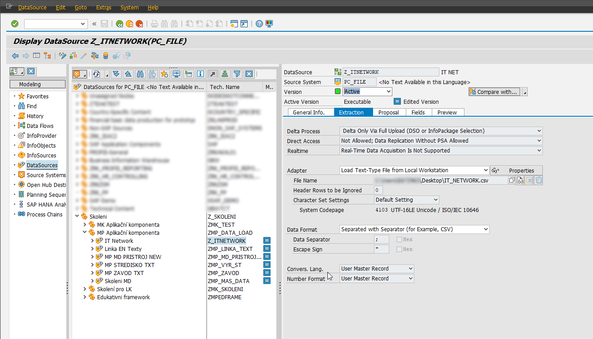Click the Header Rows to be Ignored field
The image size is (593, 339).
[378, 191]
